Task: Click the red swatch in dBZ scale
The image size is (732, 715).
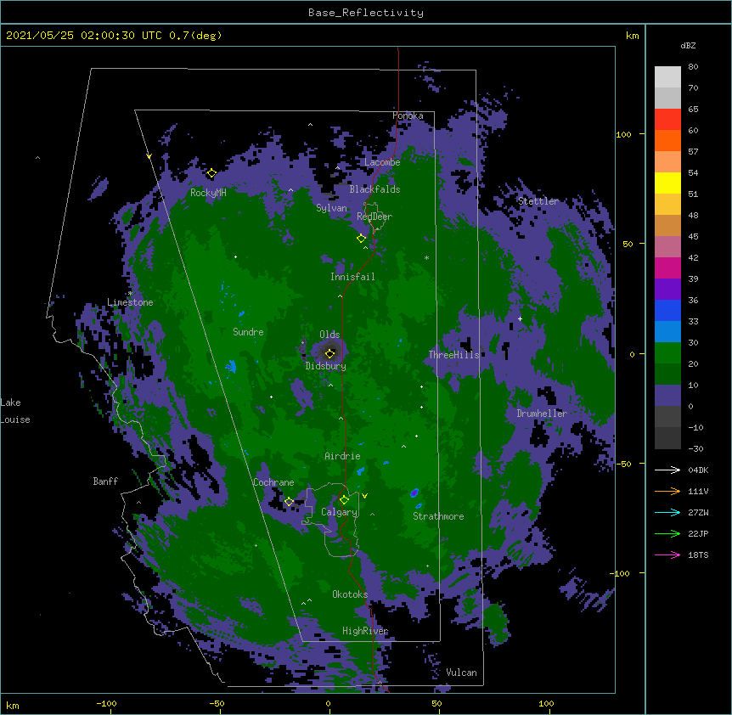Action: pyautogui.click(x=667, y=120)
